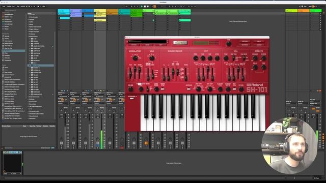
Task: Click the VCF Kybd knob
Action: click(217, 58)
